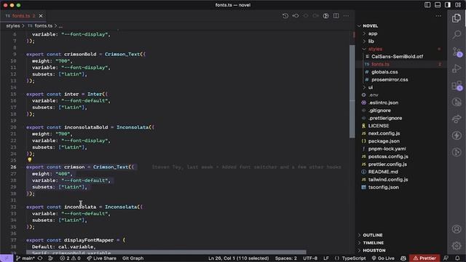Open the Accounts menu icon
The height and width of the screenshot is (262, 466).
tap(457, 229)
